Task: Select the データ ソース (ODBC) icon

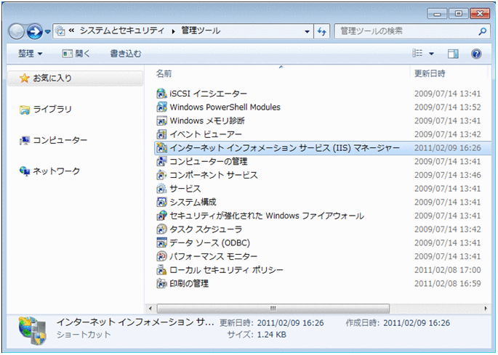Action: pos(161,242)
